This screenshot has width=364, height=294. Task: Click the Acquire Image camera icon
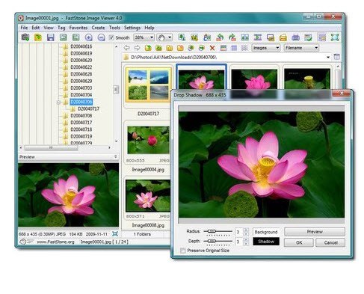tap(25, 37)
